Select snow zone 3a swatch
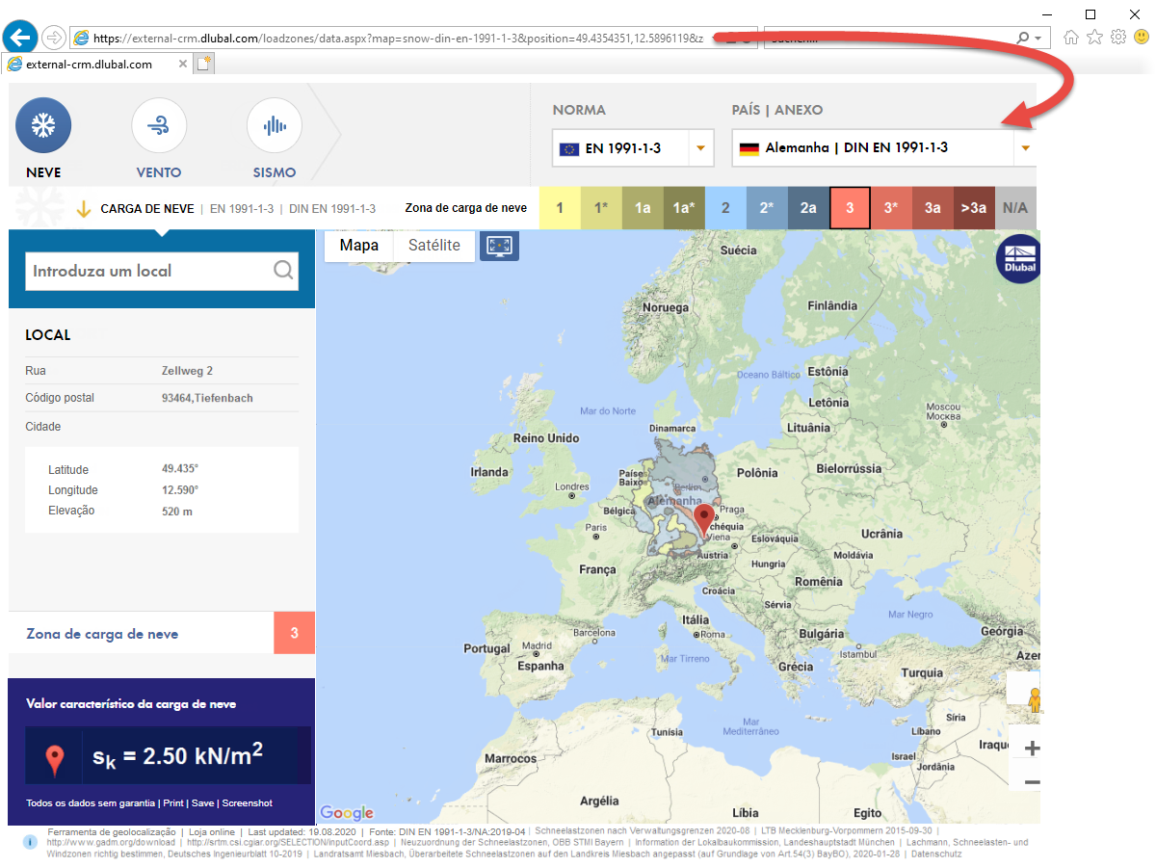This screenshot has width=1156, height=867. pyautogui.click(x=933, y=208)
